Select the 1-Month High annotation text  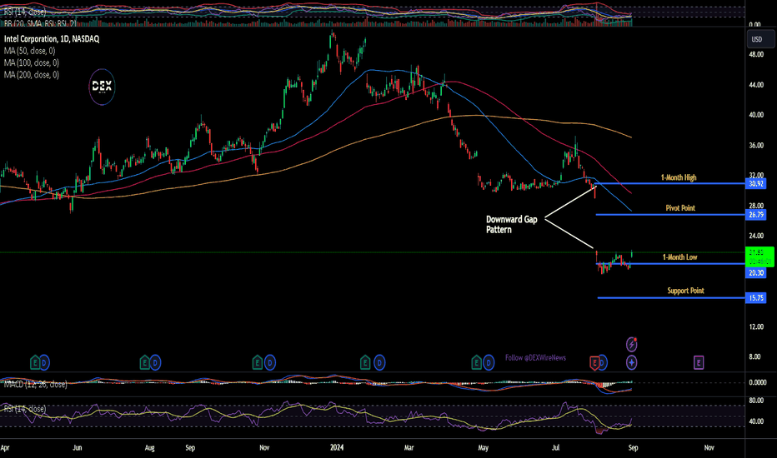click(679, 177)
